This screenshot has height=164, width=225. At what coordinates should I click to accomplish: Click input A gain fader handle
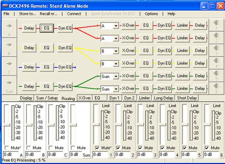tap(7, 125)
